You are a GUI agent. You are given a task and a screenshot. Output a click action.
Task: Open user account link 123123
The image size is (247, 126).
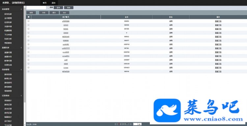pos(66,25)
